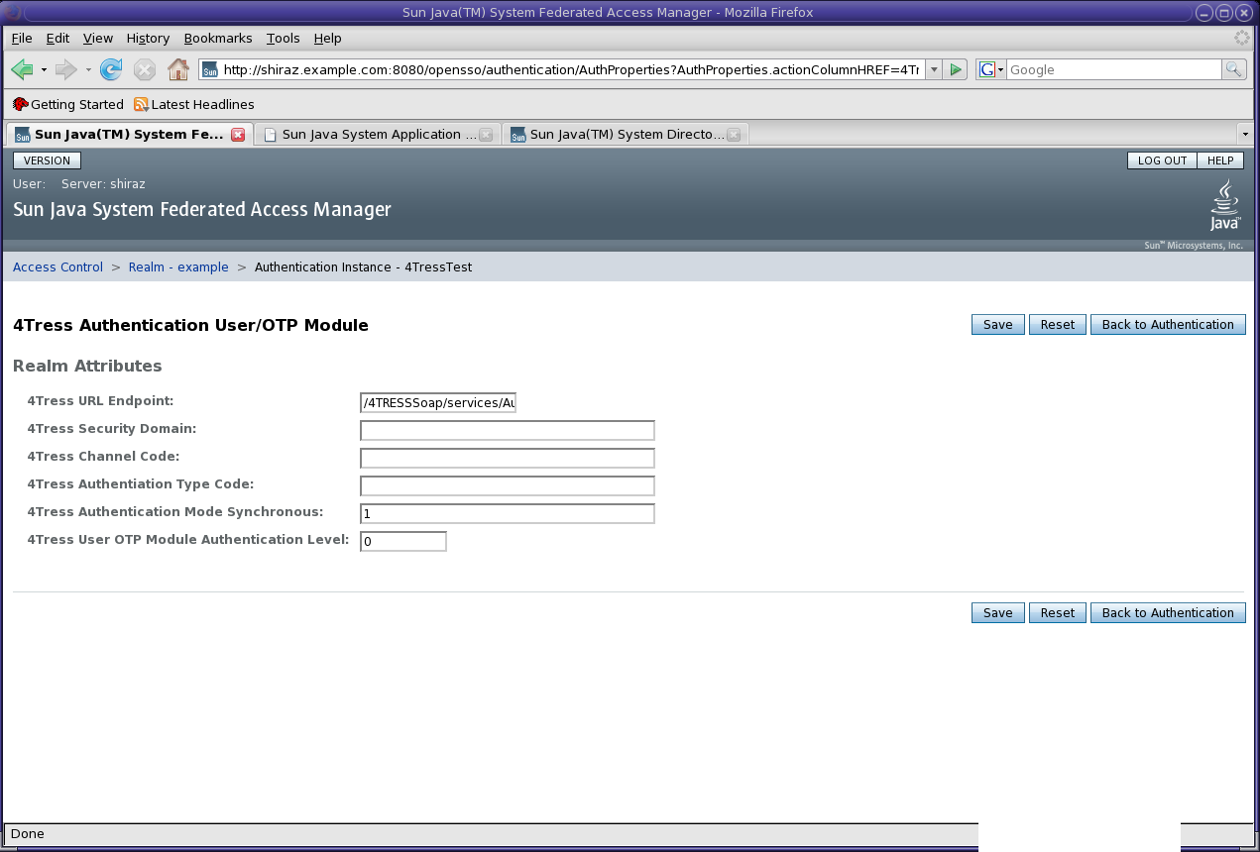Close the Sun Java System Fe... tab

(x=238, y=135)
